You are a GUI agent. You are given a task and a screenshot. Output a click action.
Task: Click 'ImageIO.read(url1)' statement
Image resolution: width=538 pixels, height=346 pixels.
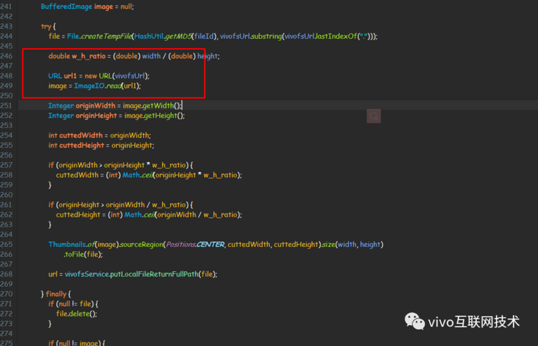pyautogui.click(x=108, y=86)
